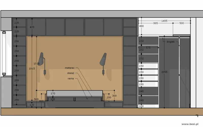The height and width of the screenshot is (127, 203).
Task: Click the 490 dimension in wardrobe top
Action: [x=141, y=26]
